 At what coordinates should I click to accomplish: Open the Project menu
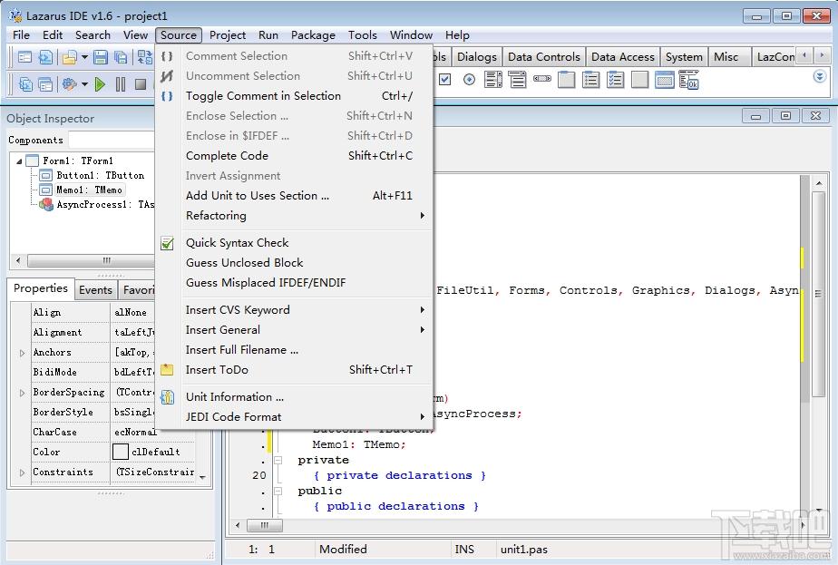point(227,35)
